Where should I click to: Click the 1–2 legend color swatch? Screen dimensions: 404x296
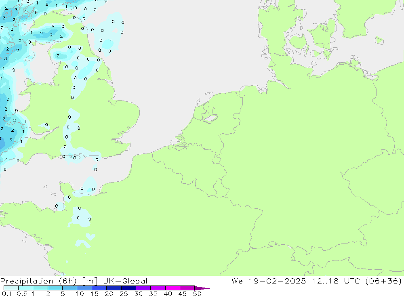click(40, 288)
